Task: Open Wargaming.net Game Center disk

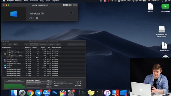Action: (x=162, y=31)
